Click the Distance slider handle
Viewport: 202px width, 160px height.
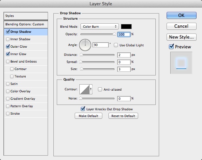click(81, 54)
